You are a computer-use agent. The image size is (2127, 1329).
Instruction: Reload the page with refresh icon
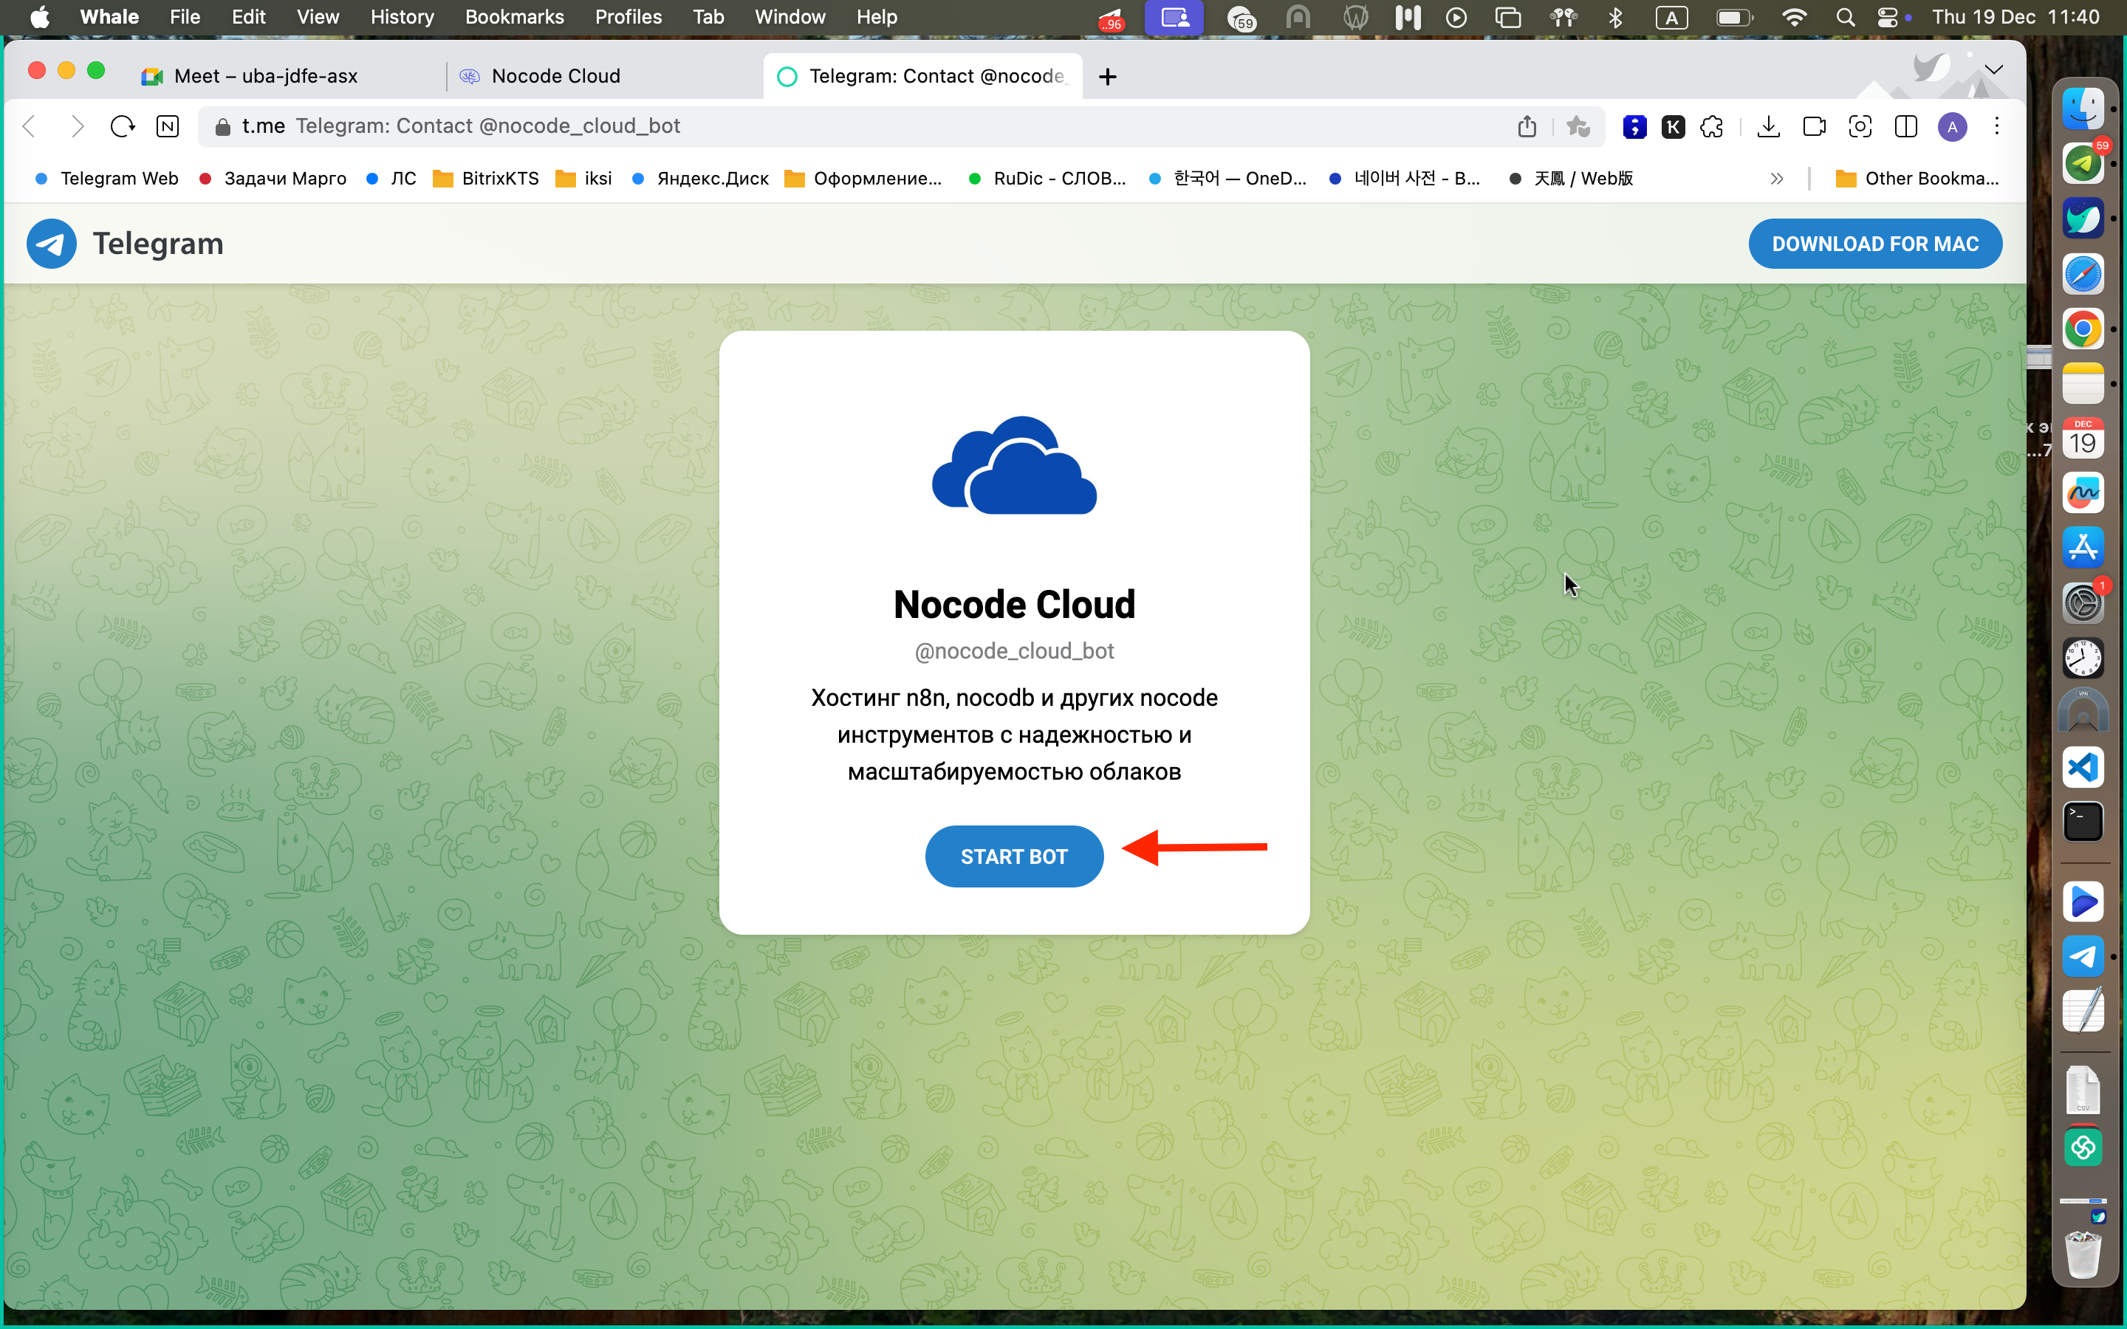click(x=122, y=126)
